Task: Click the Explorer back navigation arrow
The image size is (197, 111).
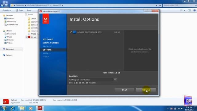Action: click(2, 5)
